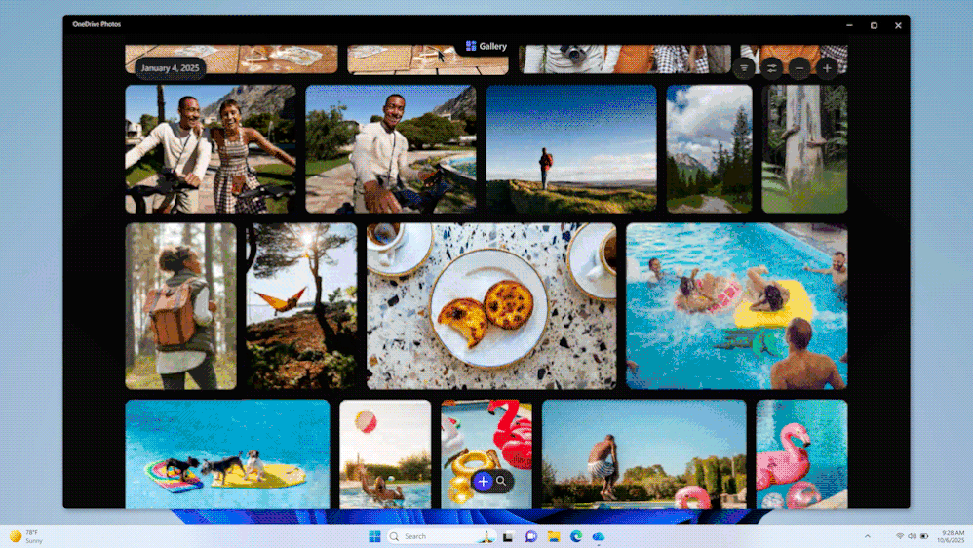The image size is (973, 548).
Task: Open the dogs on pool float photo
Action: (x=228, y=454)
